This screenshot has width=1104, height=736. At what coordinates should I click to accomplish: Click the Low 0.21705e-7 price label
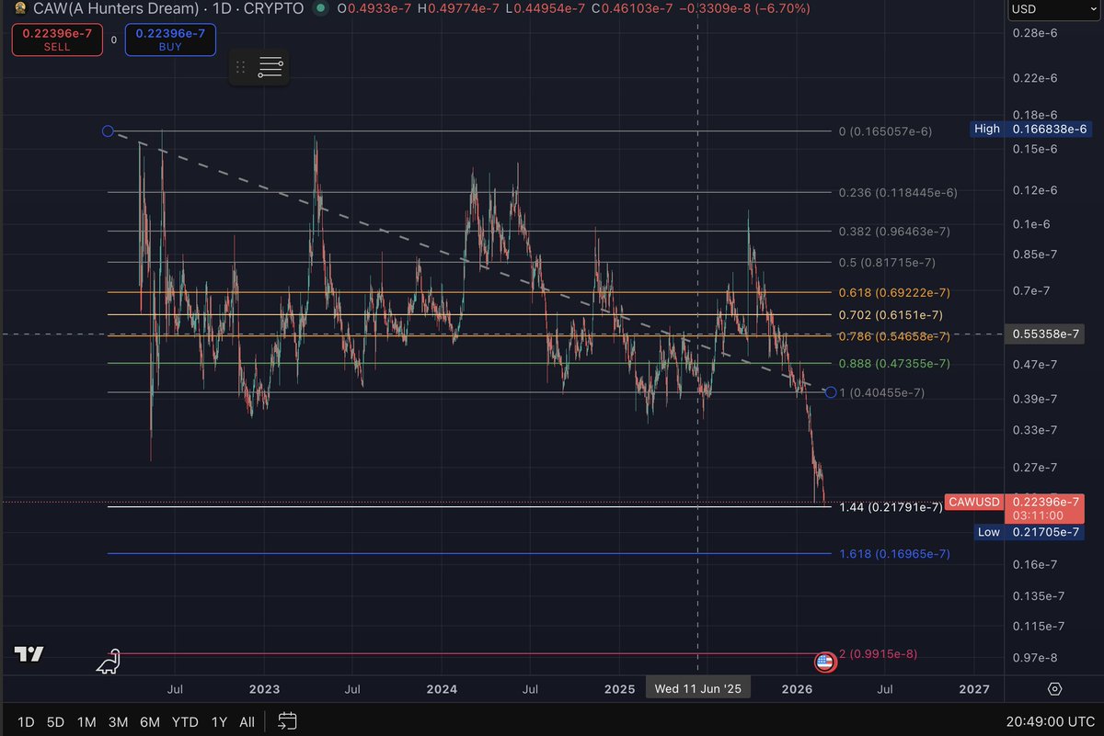[x=1030, y=532]
